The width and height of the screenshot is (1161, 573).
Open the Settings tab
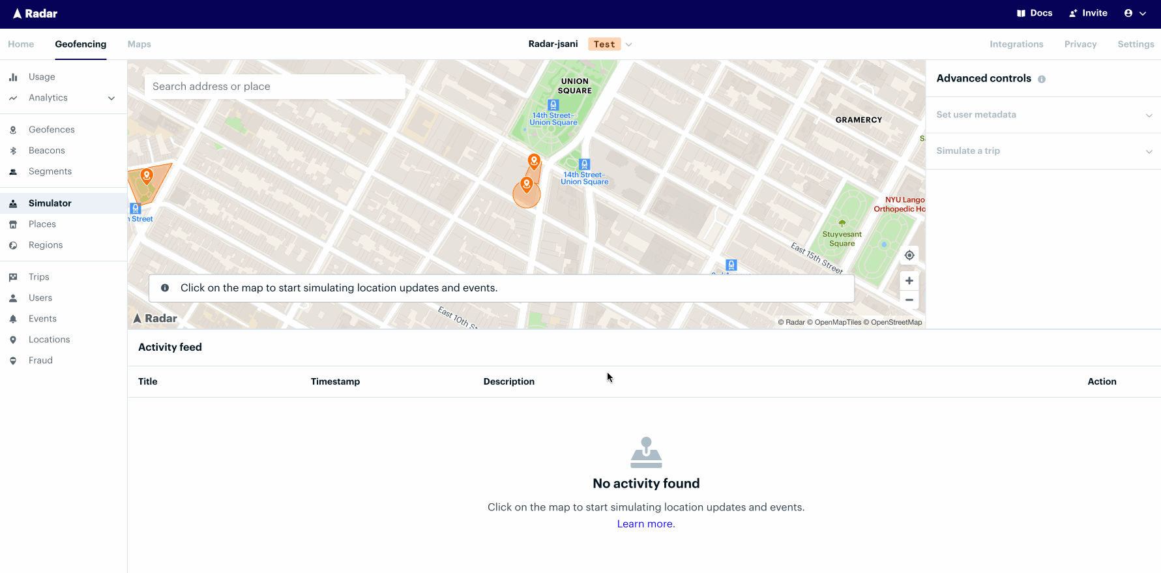(1136, 44)
